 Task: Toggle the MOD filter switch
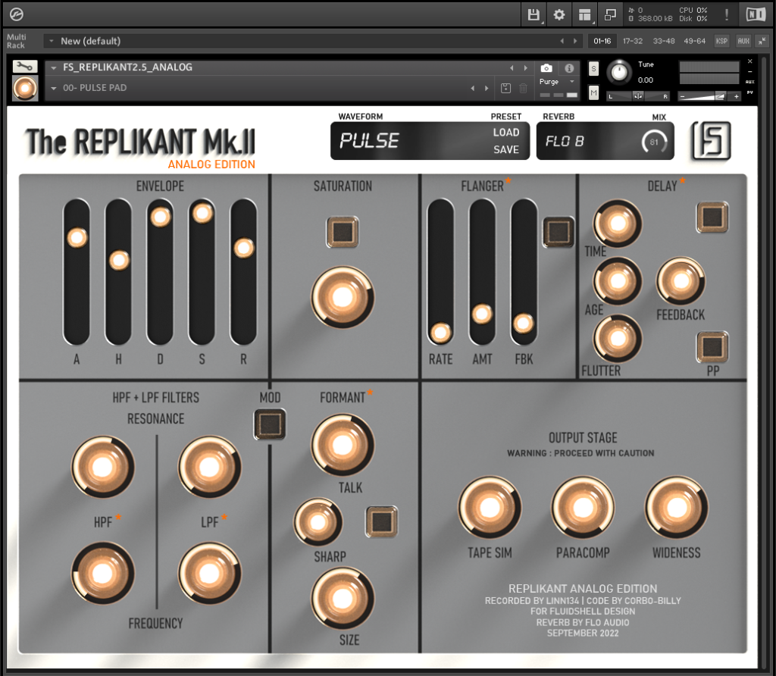tap(270, 424)
